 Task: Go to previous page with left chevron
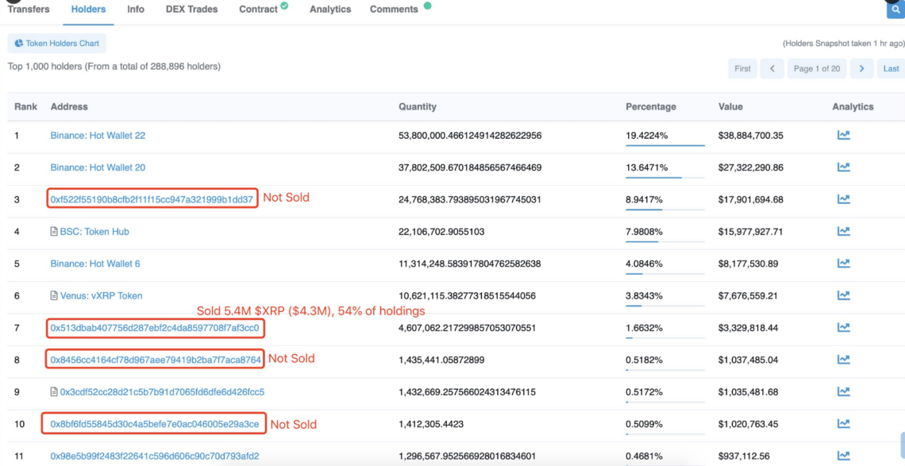click(x=772, y=68)
